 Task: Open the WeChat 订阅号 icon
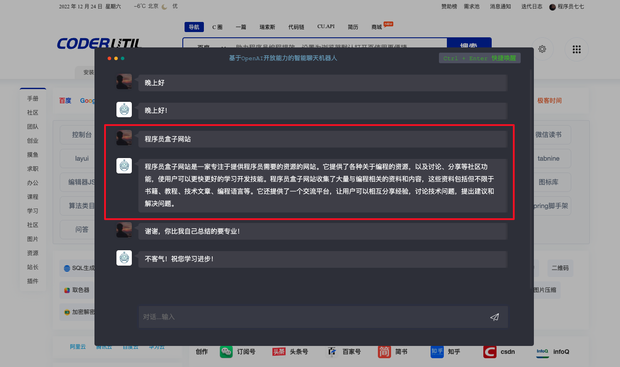coord(226,352)
